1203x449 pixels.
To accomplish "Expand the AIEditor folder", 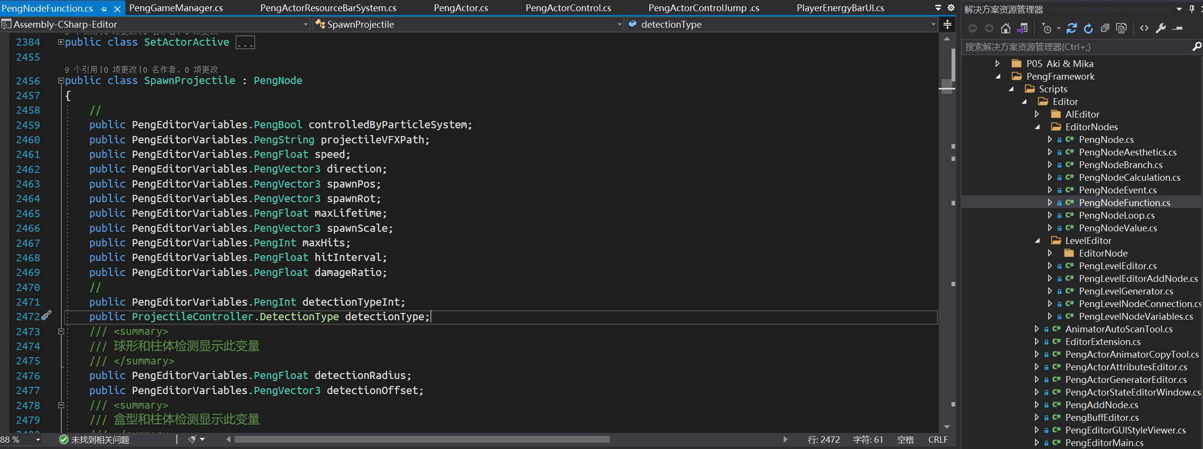I will pyautogui.click(x=1036, y=114).
